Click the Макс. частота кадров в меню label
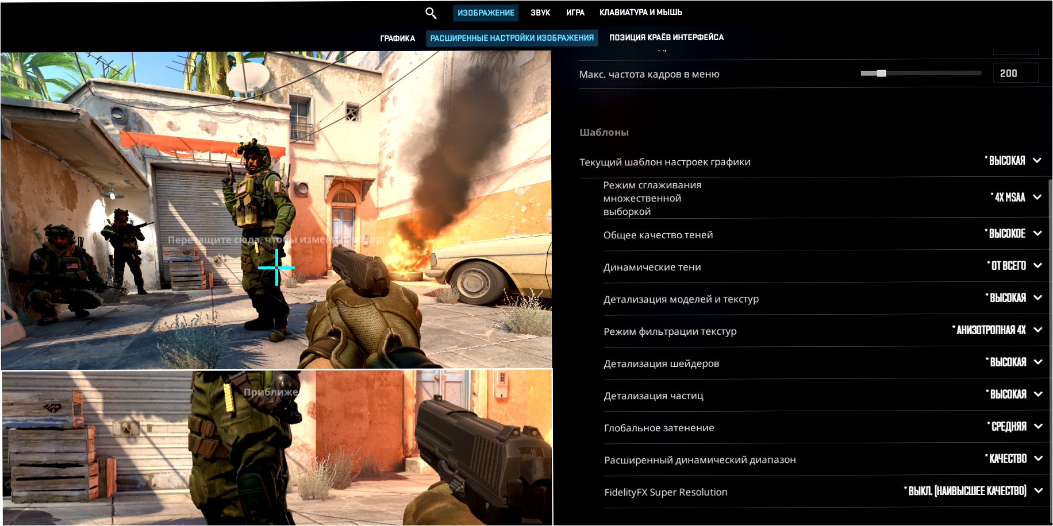Viewport: 1053px width, 526px height. point(650,74)
